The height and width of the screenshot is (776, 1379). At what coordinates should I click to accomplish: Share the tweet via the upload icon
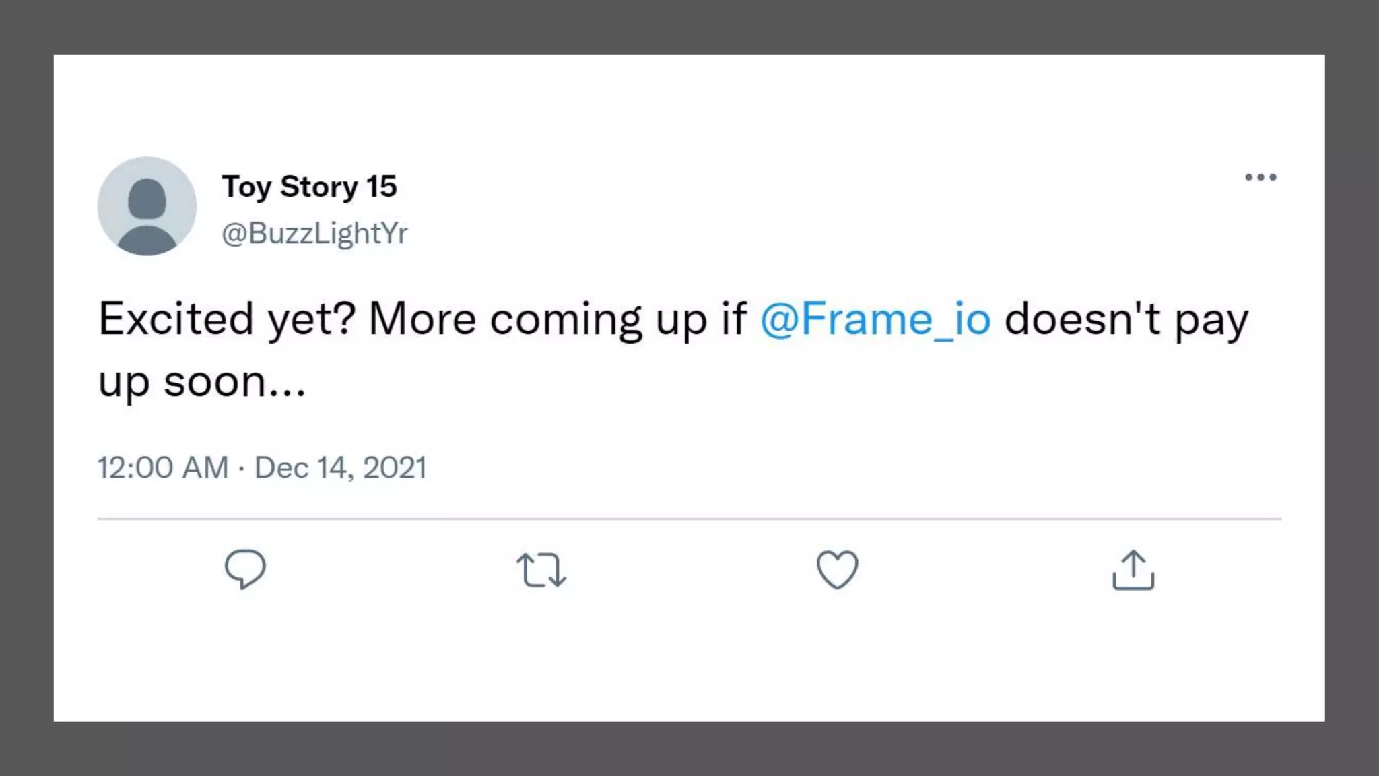(x=1133, y=570)
